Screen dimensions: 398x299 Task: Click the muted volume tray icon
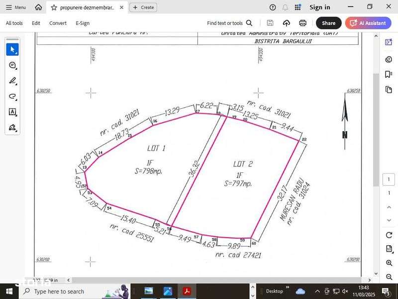click(x=345, y=292)
